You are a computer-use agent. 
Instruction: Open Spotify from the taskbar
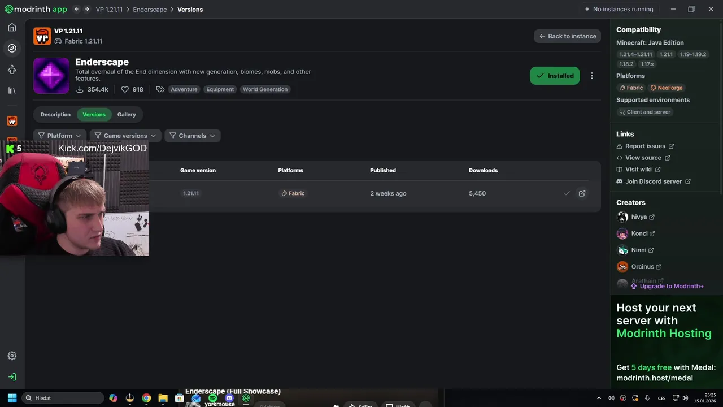pyautogui.click(x=212, y=398)
